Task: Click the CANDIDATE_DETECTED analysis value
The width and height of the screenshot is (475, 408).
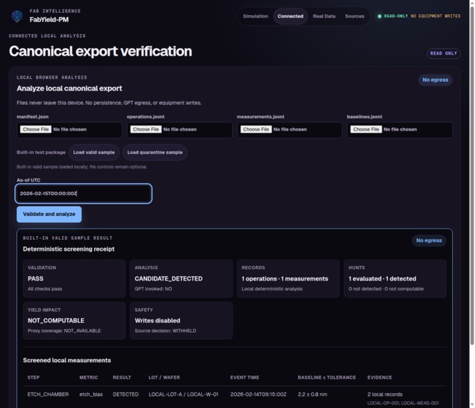Action: [168, 278]
